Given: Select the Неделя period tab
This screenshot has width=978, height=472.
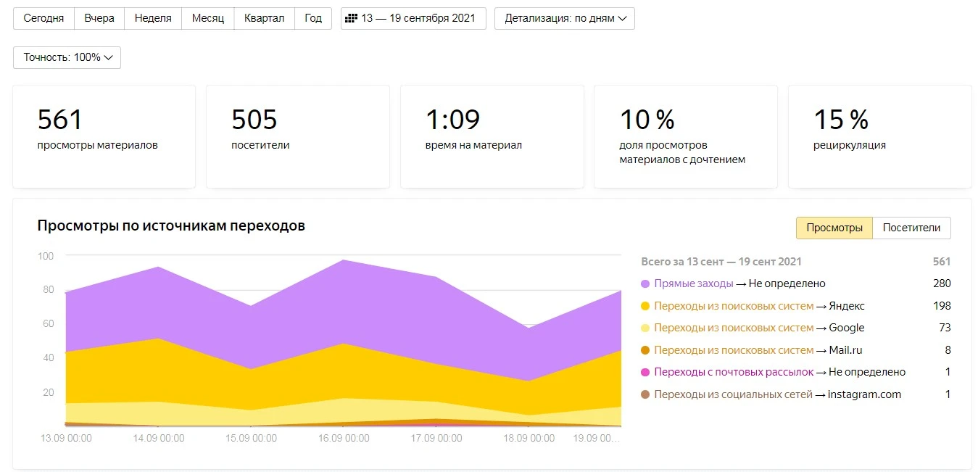Looking at the screenshot, I should (x=153, y=18).
